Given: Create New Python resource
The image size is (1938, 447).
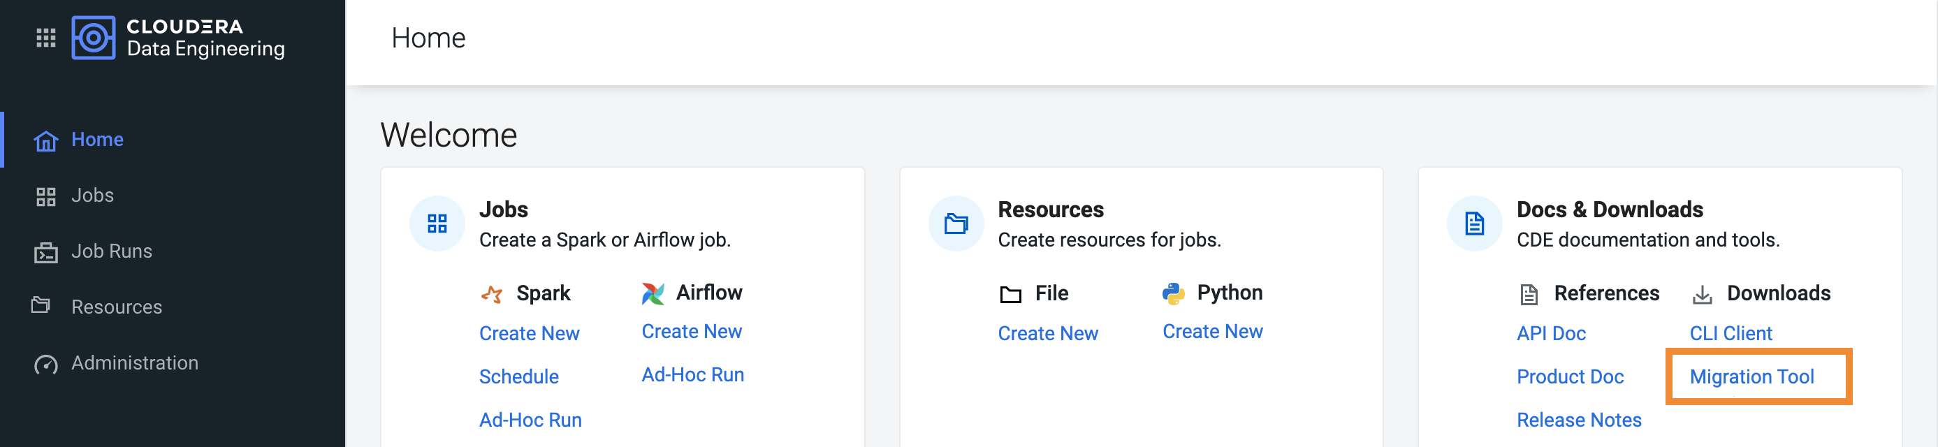Looking at the screenshot, I should [x=1212, y=331].
